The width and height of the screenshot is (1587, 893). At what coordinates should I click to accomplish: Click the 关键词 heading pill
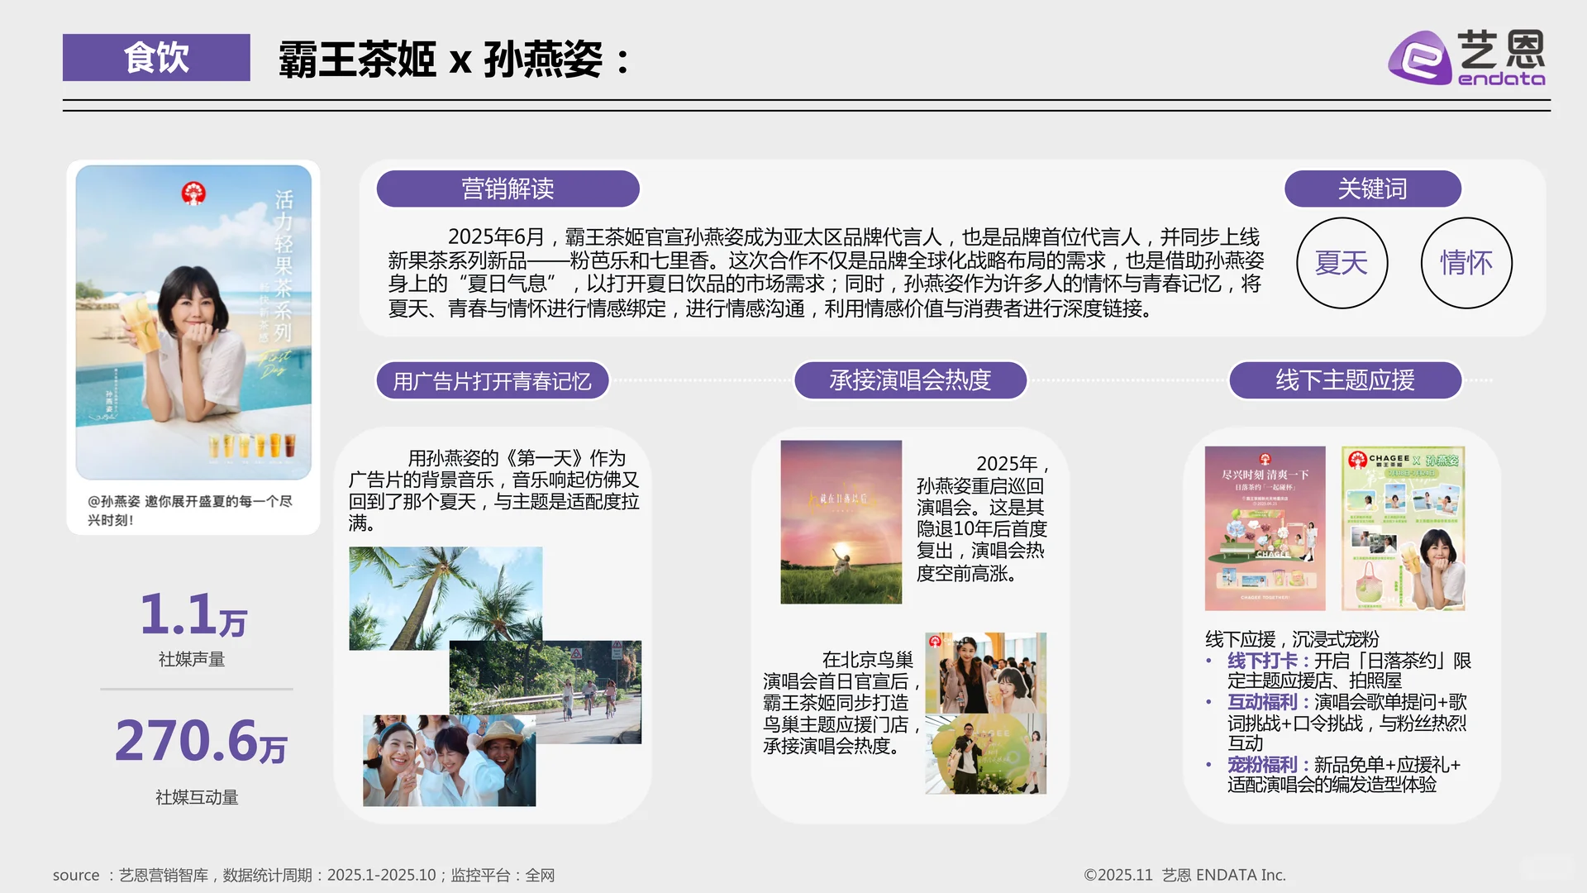pyautogui.click(x=1372, y=189)
